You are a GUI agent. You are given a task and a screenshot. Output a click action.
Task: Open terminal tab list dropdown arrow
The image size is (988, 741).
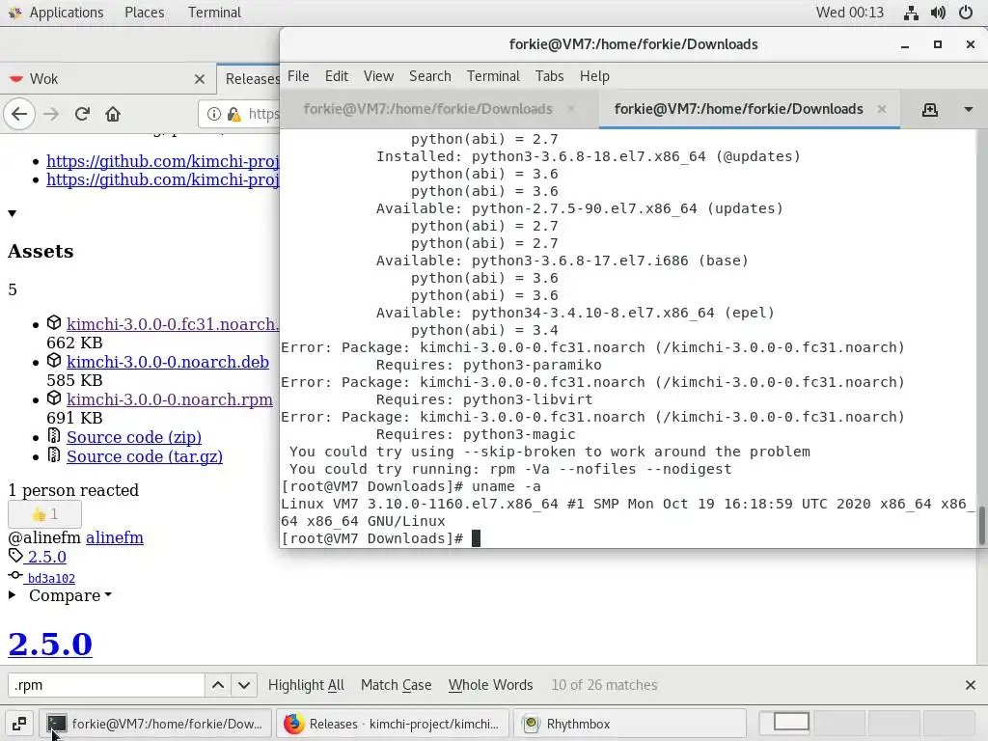(x=969, y=110)
